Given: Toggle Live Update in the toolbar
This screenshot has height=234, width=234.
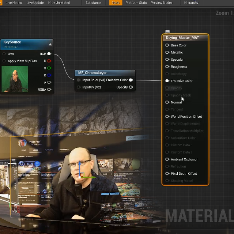Looking at the screenshot, I should [35, 3].
